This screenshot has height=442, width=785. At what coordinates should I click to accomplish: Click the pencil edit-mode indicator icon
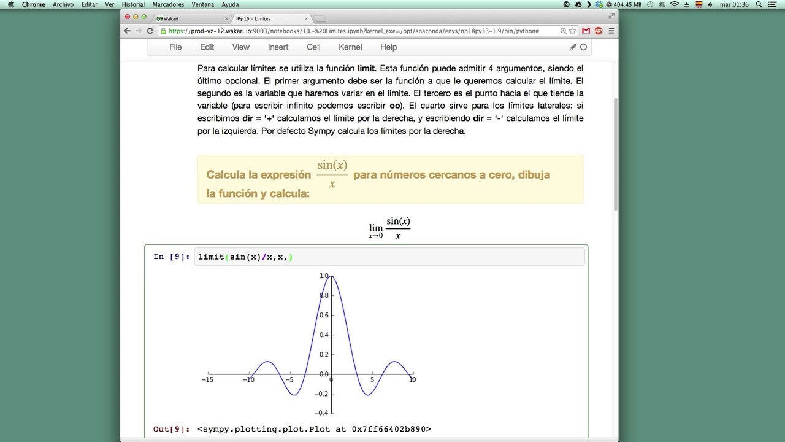click(573, 47)
